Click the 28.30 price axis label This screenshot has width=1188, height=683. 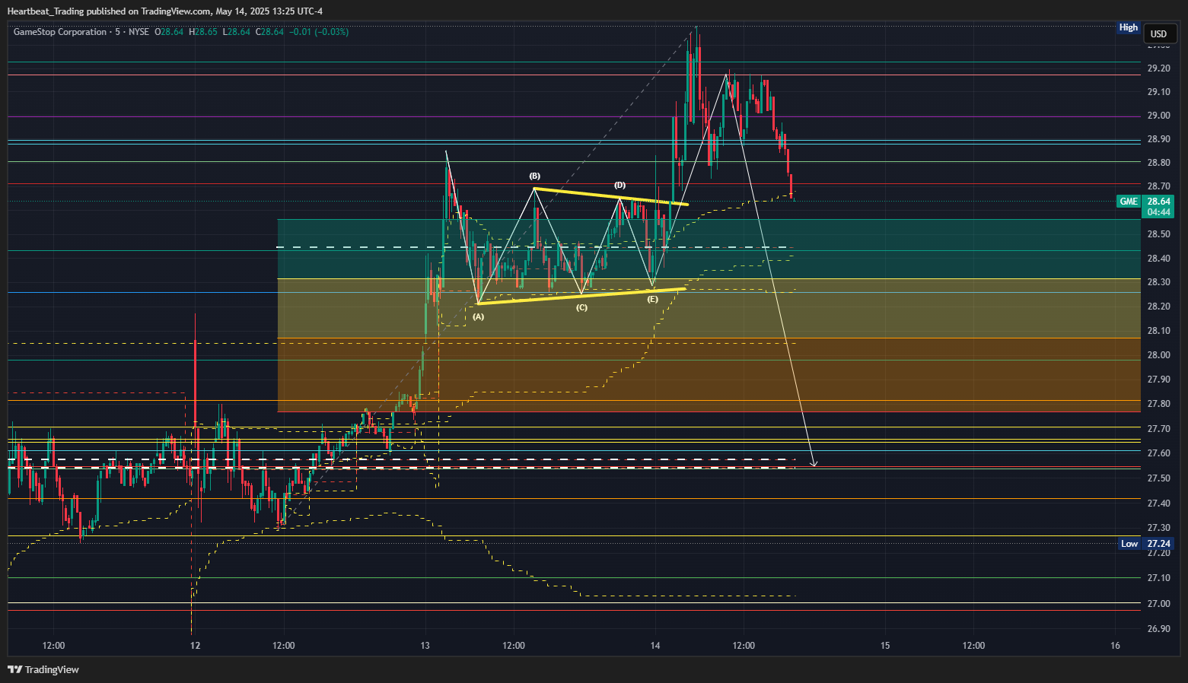[x=1158, y=282]
